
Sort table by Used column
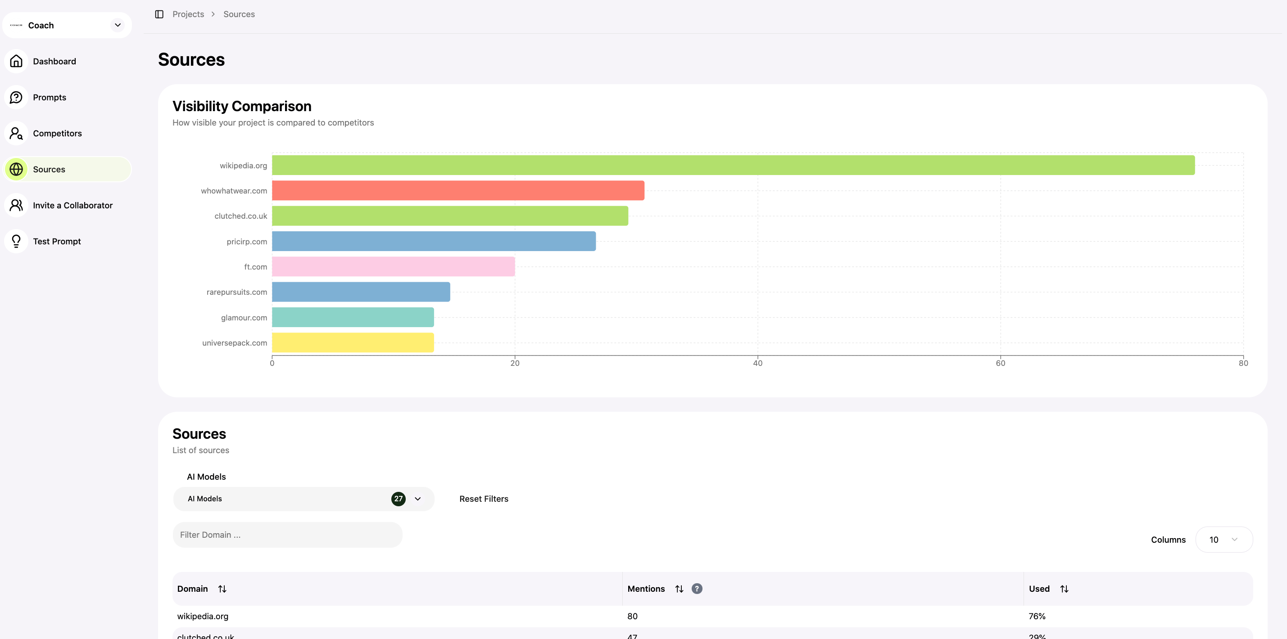coord(1064,589)
